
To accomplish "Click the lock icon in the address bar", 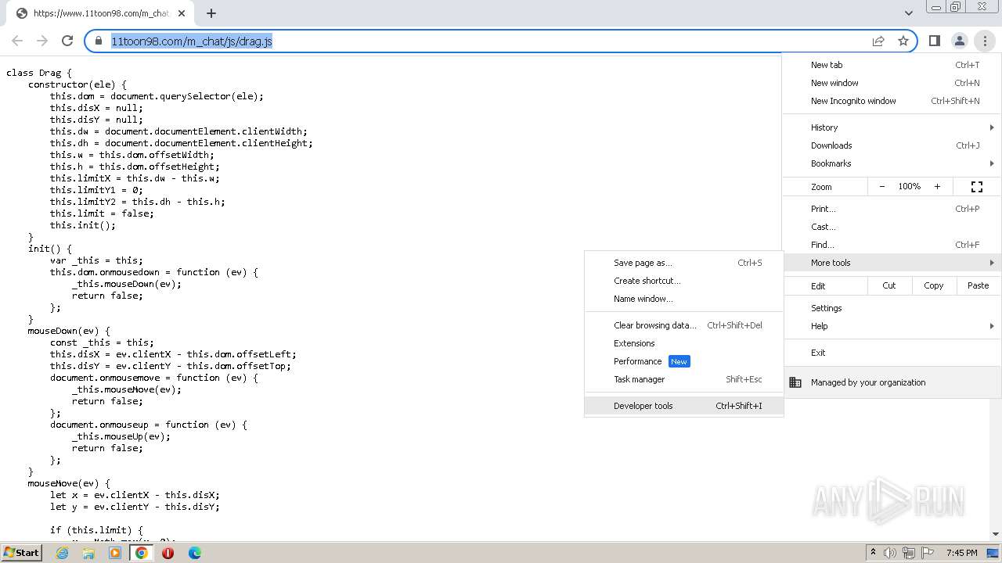I will coord(99,41).
